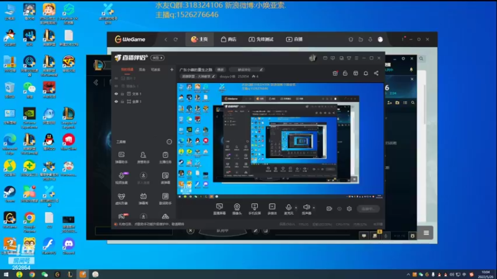Collapse League client panel with left chevron
This screenshot has width=497, height=279.
[96, 82]
